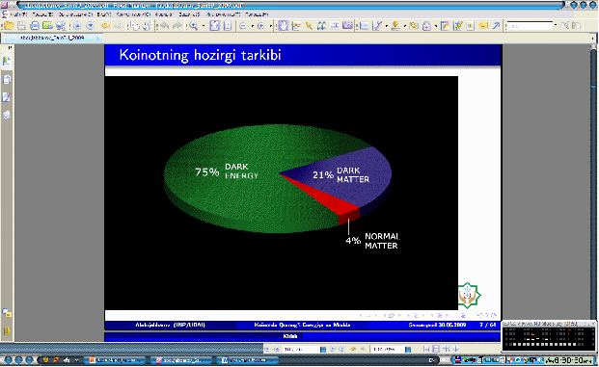The height and width of the screenshot is (367, 599).
Task: Click the small dark widget window above the tray
Action: tap(549, 336)
